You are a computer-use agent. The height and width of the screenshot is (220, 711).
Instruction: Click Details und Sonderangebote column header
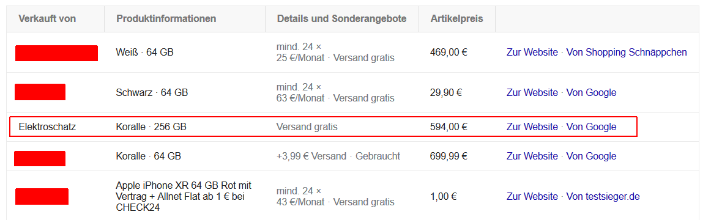tap(342, 18)
